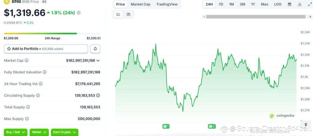This screenshot has height=136, width=315.
Task: Select the 7D time range
Action: [x=221, y=4]
